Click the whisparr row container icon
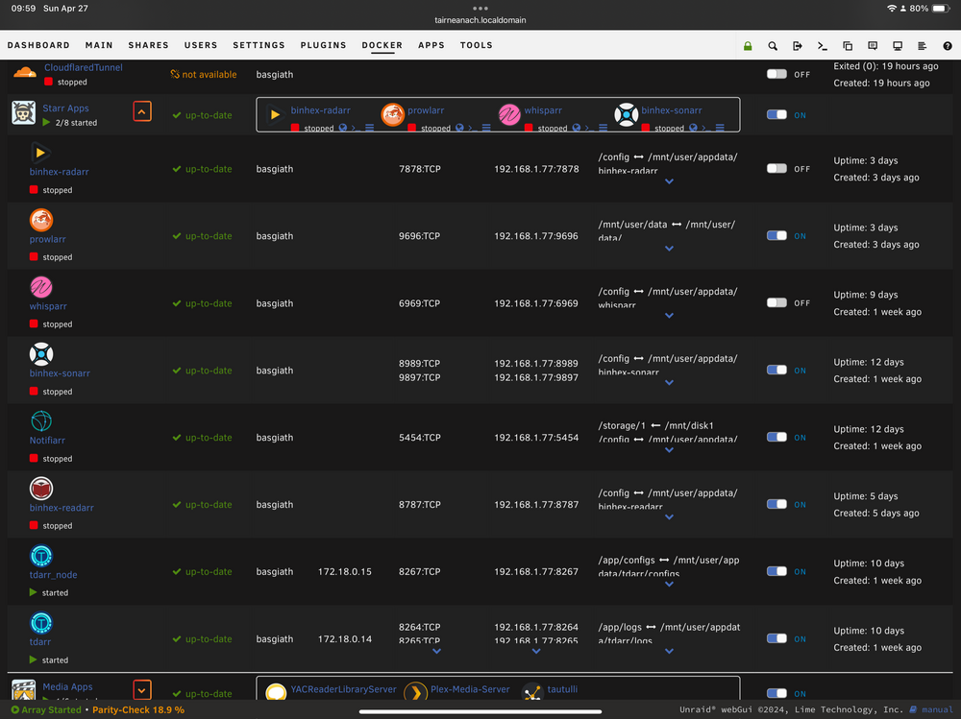 [x=41, y=287]
